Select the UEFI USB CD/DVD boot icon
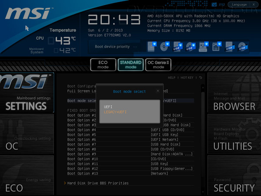The image size is (261, 196). pyautogui.click(x=191, y=47)
